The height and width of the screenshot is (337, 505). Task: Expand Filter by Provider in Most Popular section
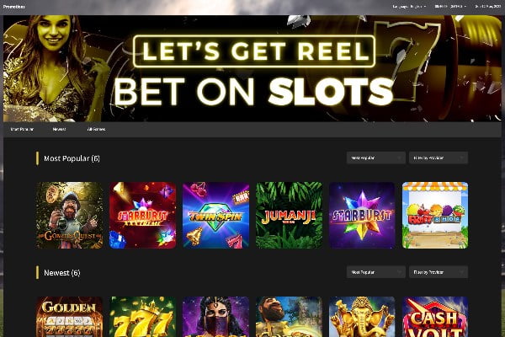439,158
